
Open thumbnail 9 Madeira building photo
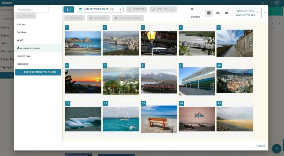coord(197,81)
